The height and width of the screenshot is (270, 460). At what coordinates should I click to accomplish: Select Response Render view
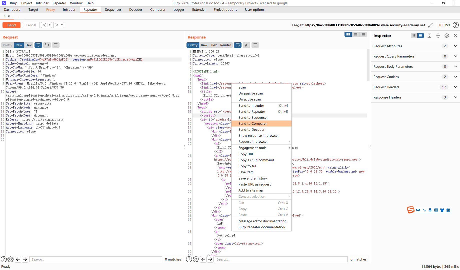(x=225, y=45)
